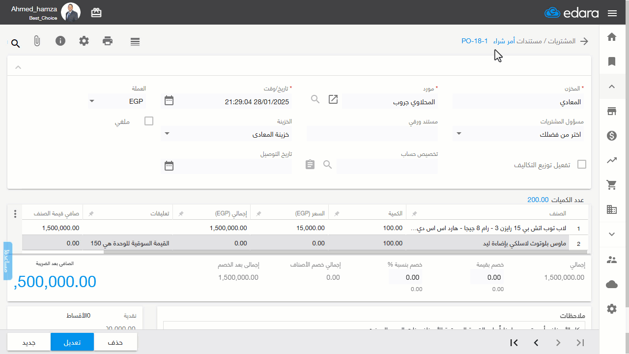The height and width of the screenshot is (354, 629).
Task: Open the مسؤول المشتريات dropdown
Action: click(x=518, y=134)
